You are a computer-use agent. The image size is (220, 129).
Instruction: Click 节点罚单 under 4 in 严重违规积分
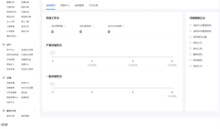(92, 65)
